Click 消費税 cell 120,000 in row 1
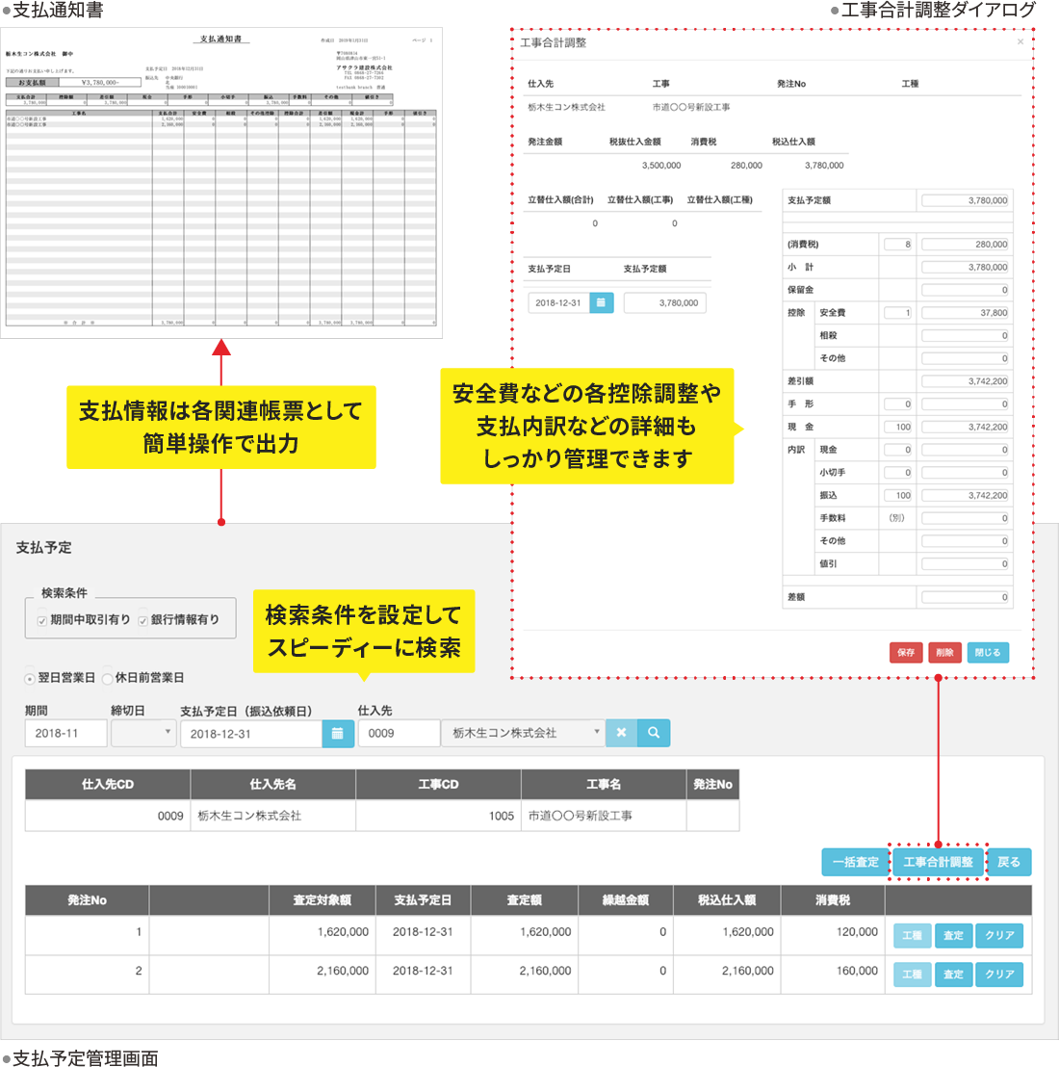The width and height of the screenshot is (1059, 1067). click(833, 936)
